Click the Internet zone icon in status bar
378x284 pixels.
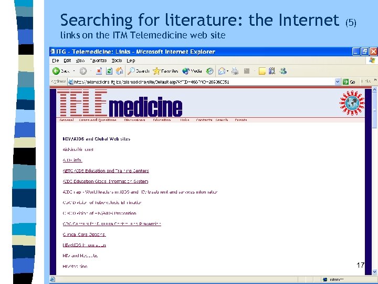click(x=325, y=279)
